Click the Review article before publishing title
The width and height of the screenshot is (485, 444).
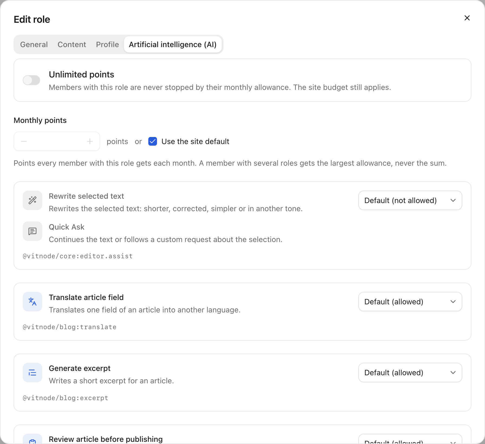[x=106, y=439]
